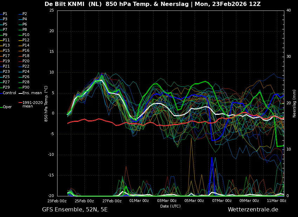
Task: Click the Wetterzentrale.de text
Action: (x=253, y=210)
